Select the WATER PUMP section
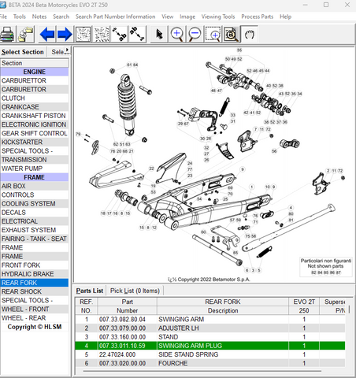The width and height of the screenshot is (356, 378). coord(34,169)
